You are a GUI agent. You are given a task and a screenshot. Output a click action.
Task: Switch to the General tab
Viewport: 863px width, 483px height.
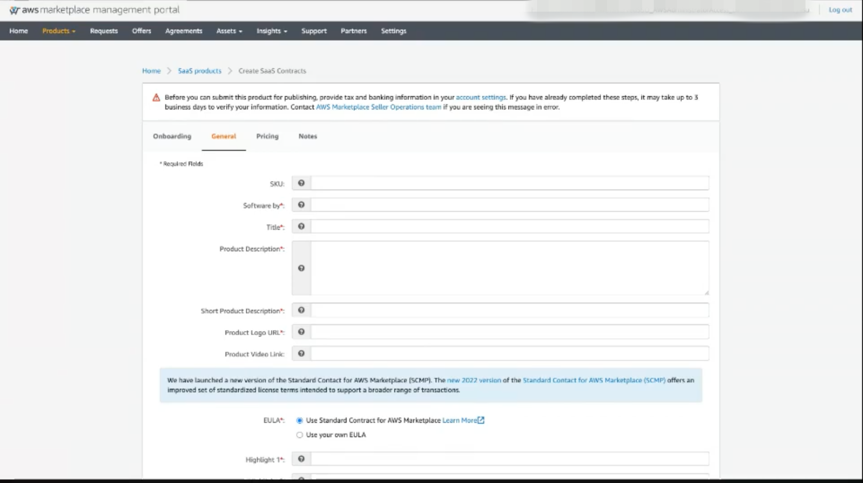point(224,136)
